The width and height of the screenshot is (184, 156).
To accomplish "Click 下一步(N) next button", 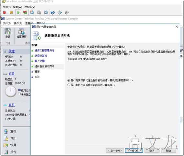I will pos(134,151).
